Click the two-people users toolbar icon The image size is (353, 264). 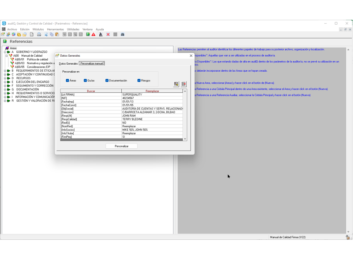pyautogui.click(x=8, y=34)
